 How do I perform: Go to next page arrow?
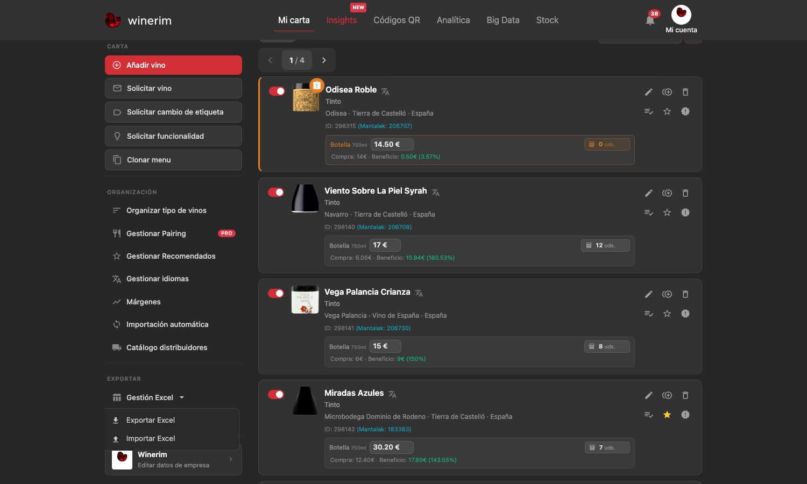[x=324, y=60]
